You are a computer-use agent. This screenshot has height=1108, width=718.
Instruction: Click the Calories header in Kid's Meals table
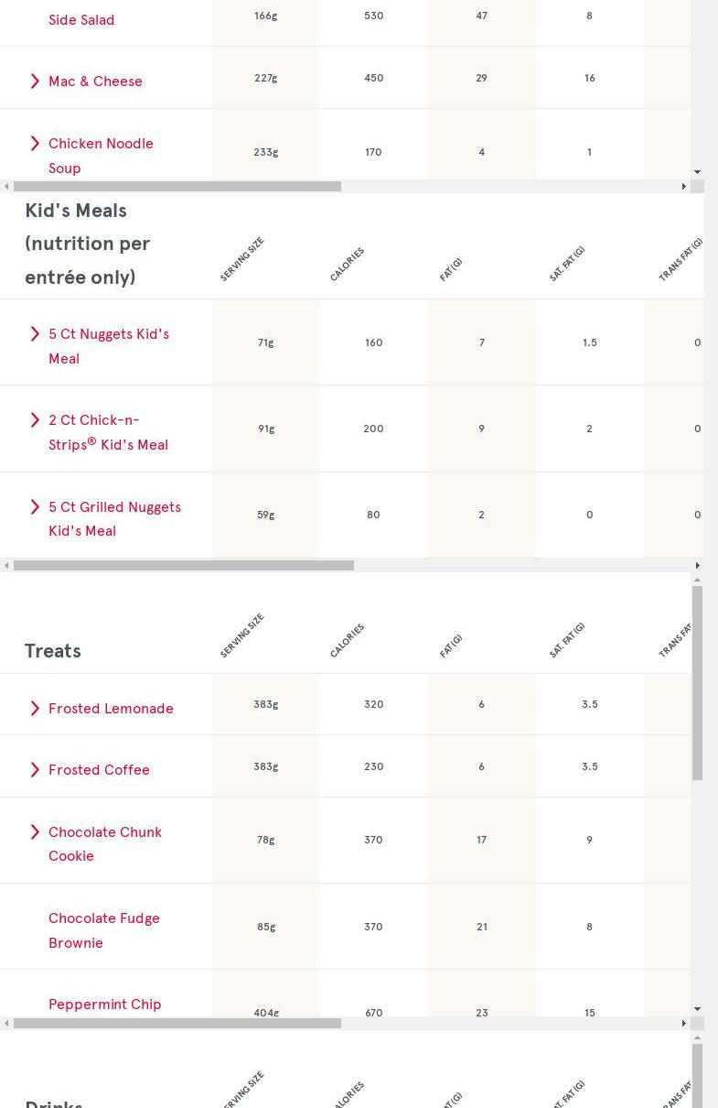[x=347, y=265]
